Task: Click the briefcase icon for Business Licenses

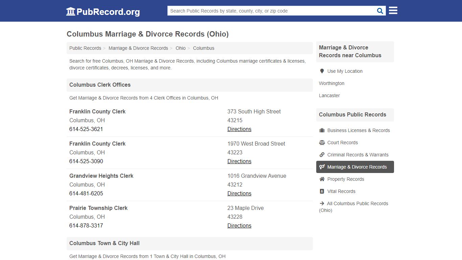Action: point(322,130)
